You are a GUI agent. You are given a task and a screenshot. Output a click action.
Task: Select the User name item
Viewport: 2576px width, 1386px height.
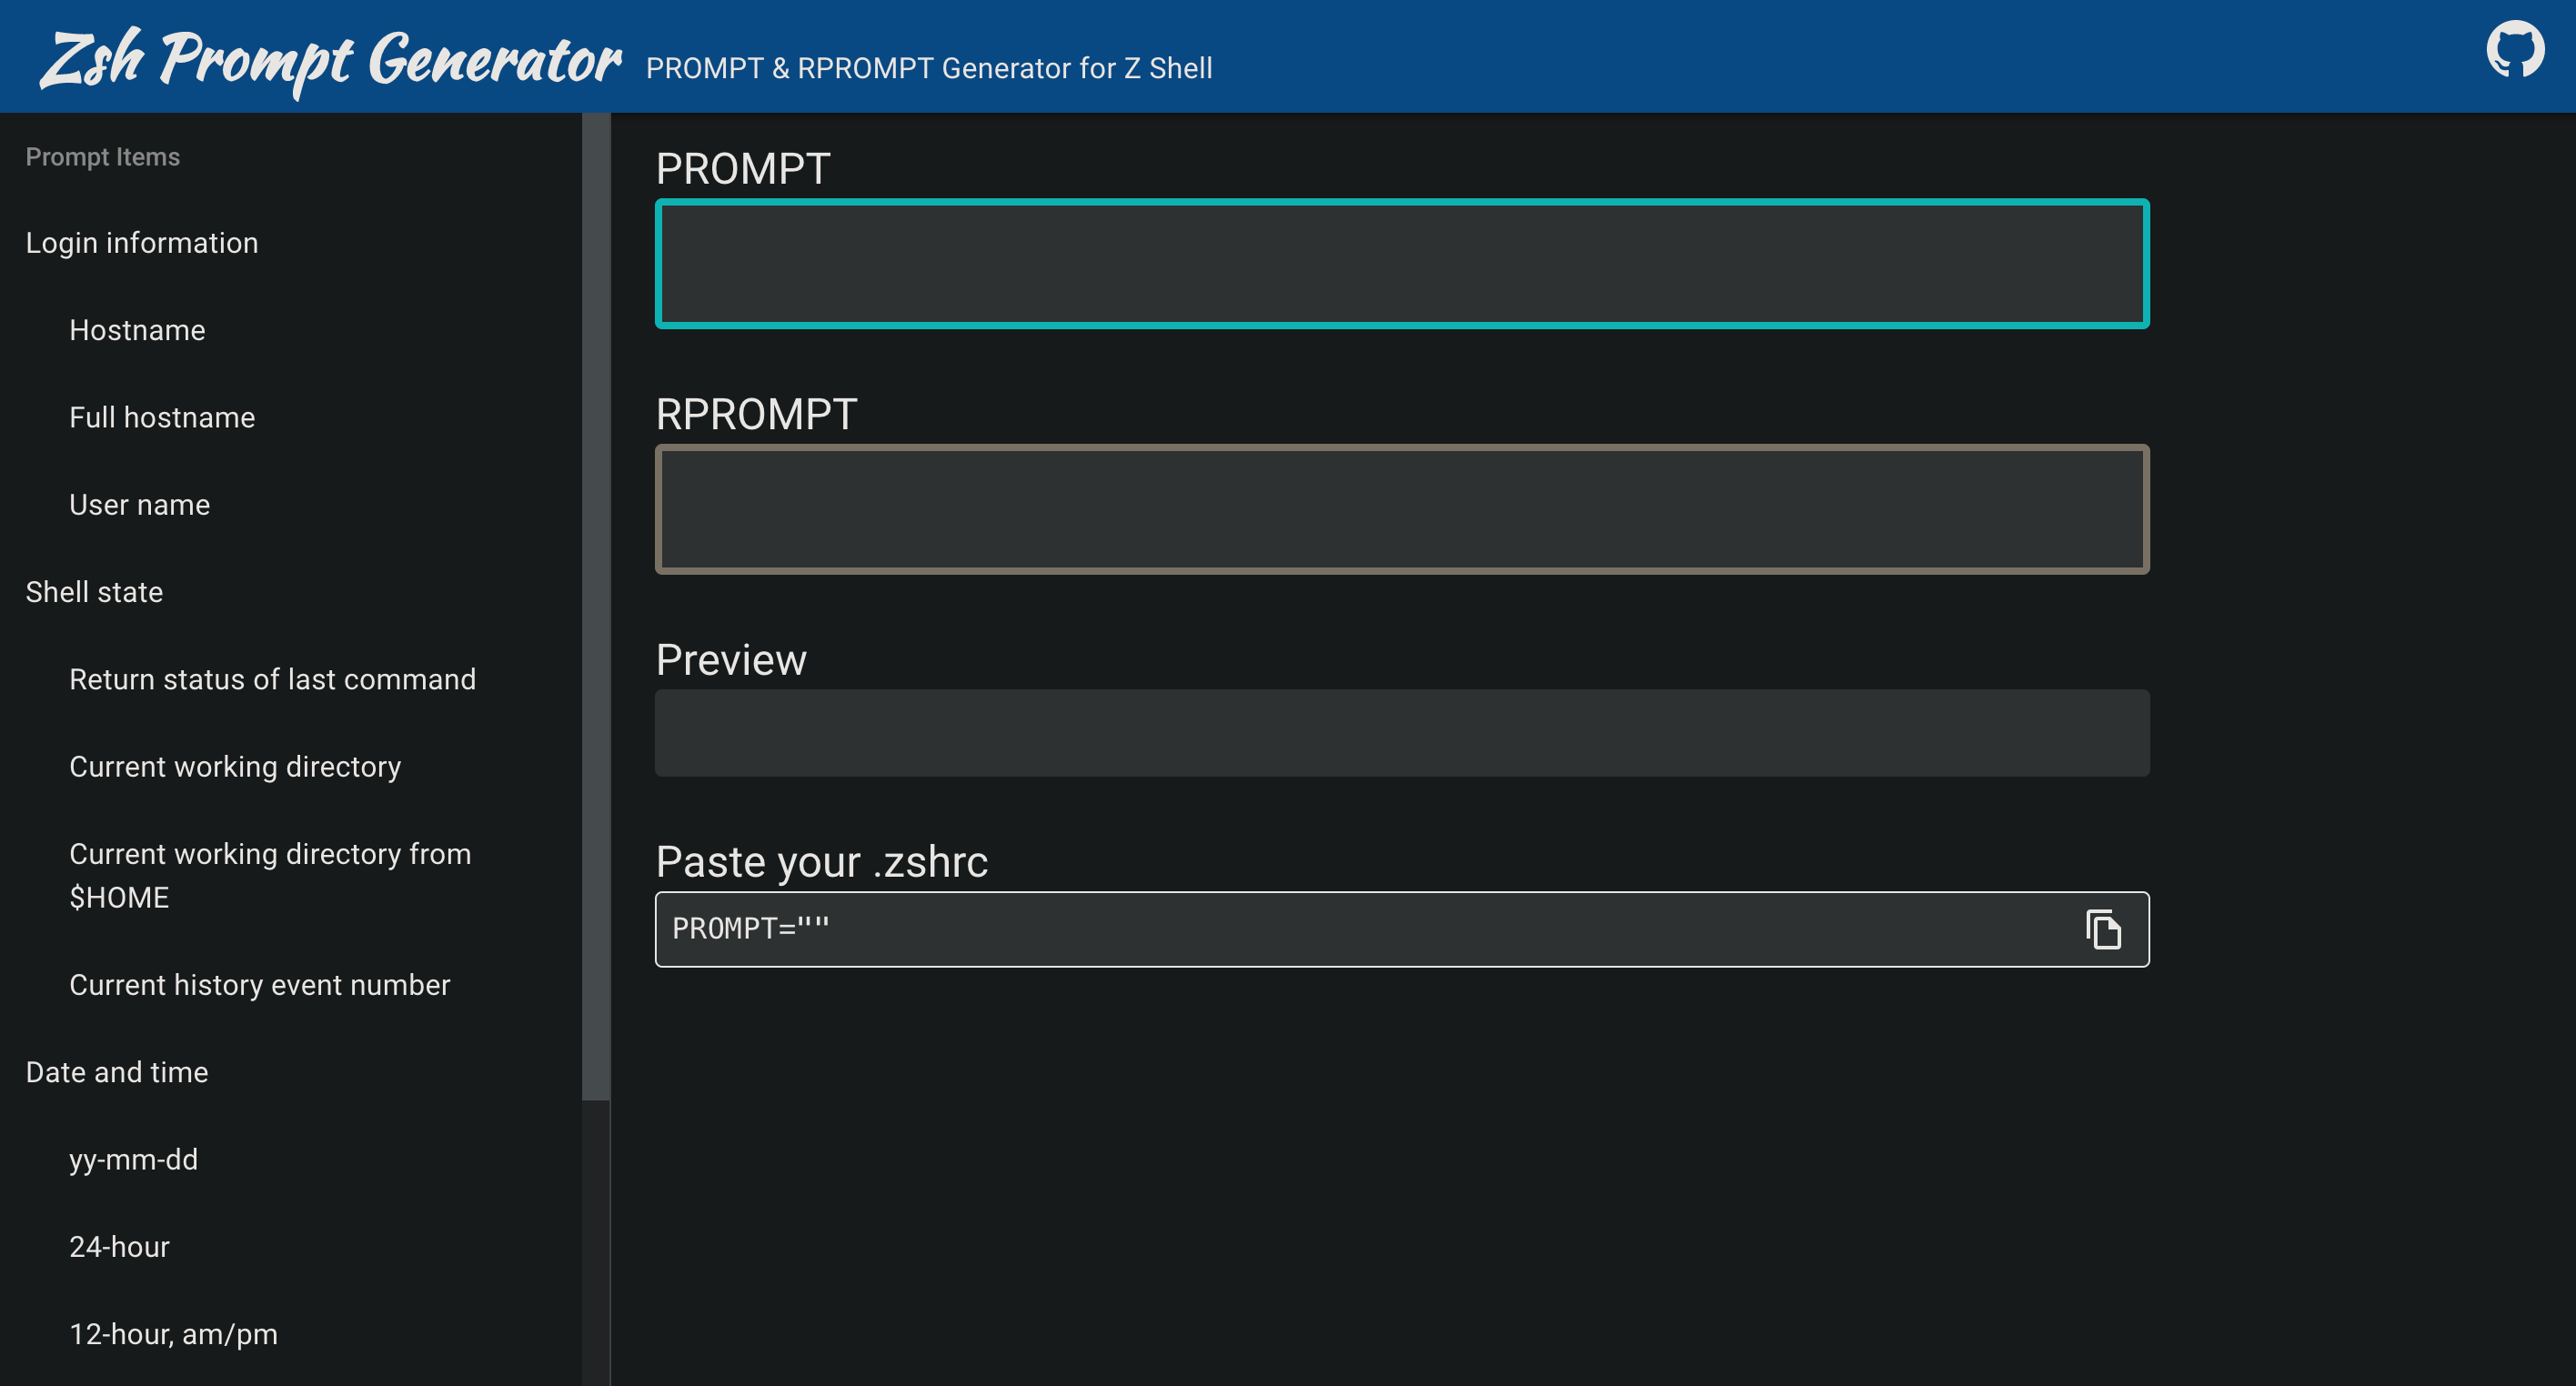[x=139, y=505]
